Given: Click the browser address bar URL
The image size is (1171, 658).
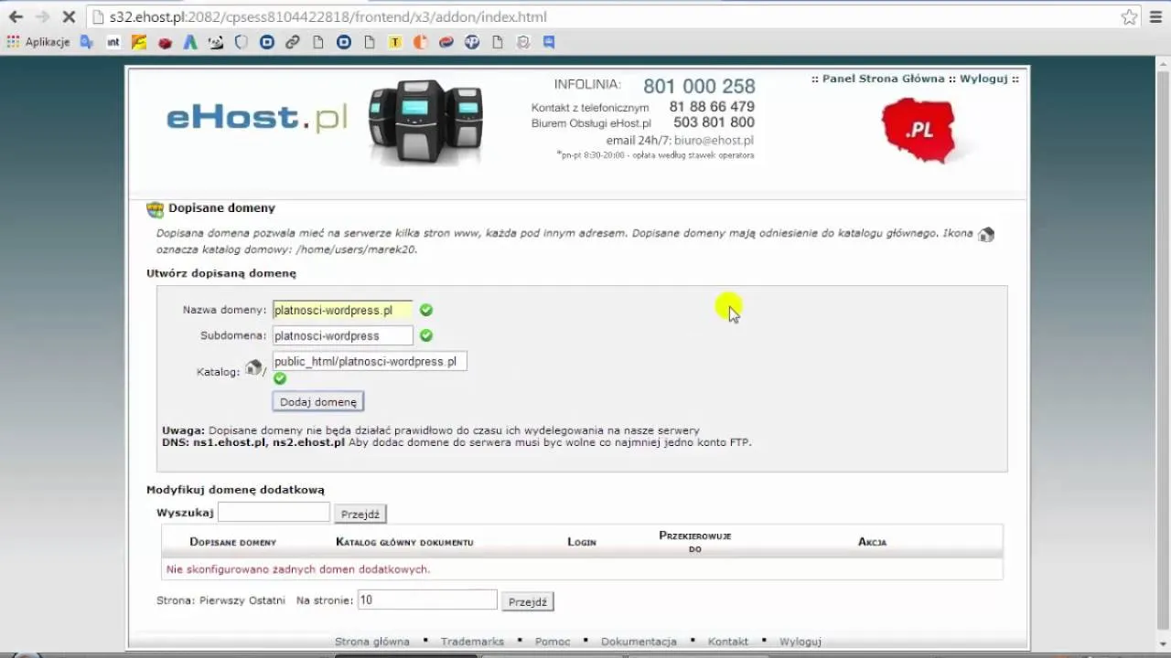Looking at the screenshot, I should 328,16.
